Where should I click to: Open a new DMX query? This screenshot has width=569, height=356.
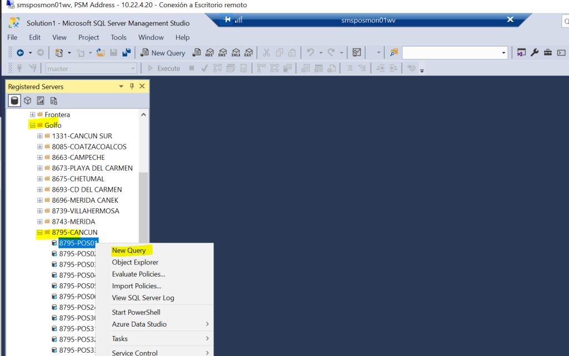coord(223,53)
